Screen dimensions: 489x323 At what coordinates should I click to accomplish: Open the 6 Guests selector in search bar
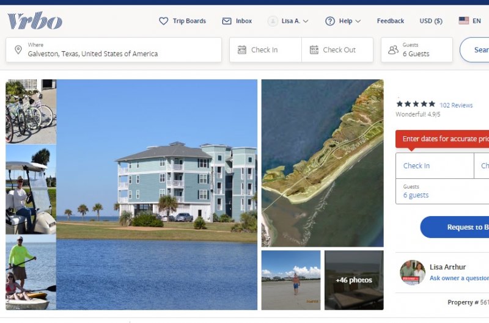pos(417,50)
